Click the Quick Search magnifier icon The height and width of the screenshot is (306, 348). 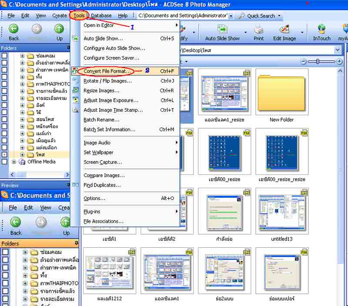(241, 16)
